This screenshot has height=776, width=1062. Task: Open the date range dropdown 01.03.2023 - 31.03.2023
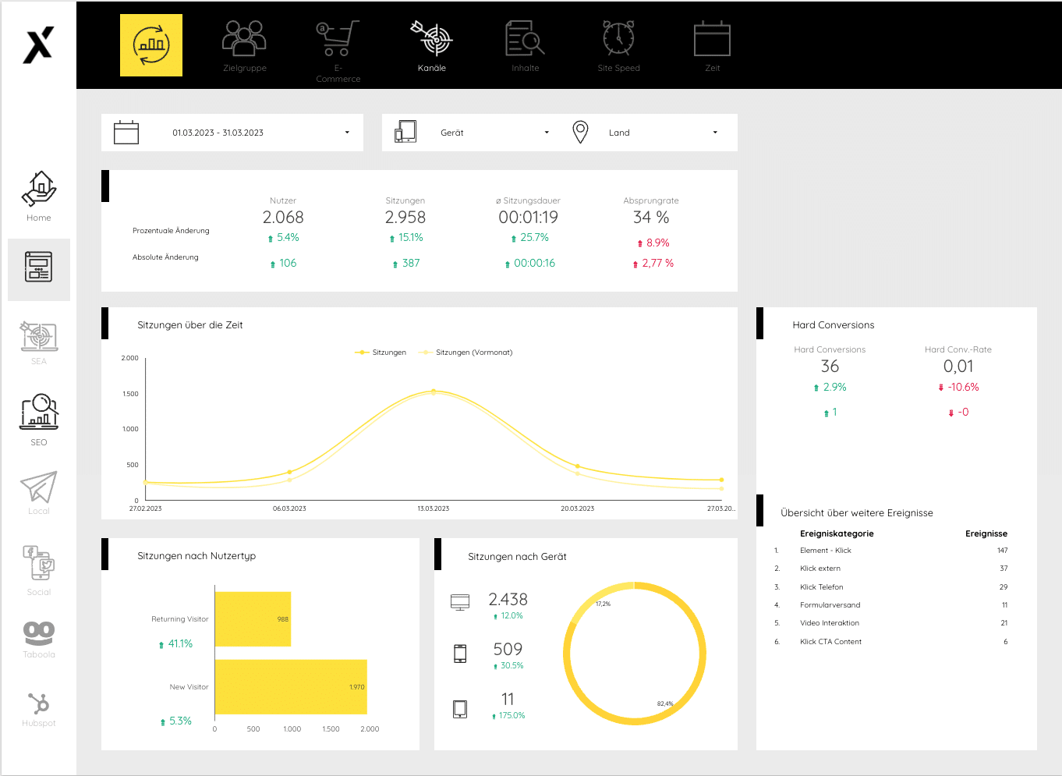pyautogui.click(x=232, y=133)
